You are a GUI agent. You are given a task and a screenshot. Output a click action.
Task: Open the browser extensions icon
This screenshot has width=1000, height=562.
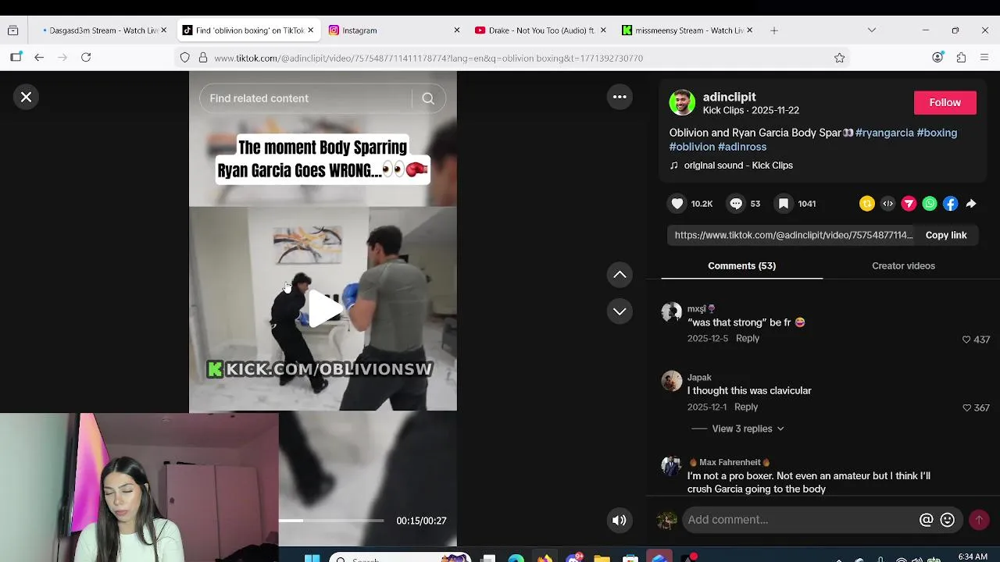(x=961, y=57)
